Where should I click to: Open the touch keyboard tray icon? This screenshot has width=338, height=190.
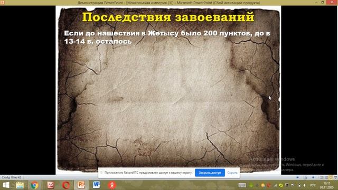click(x=242, y=185)
